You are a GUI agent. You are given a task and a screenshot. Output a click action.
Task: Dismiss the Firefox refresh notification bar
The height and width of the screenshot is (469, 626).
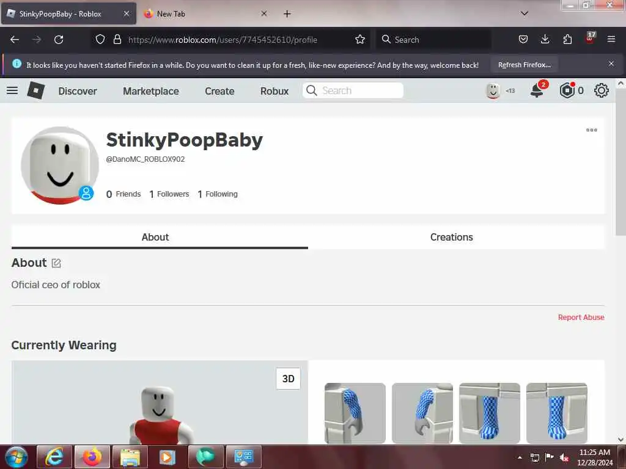pos(611,64)
